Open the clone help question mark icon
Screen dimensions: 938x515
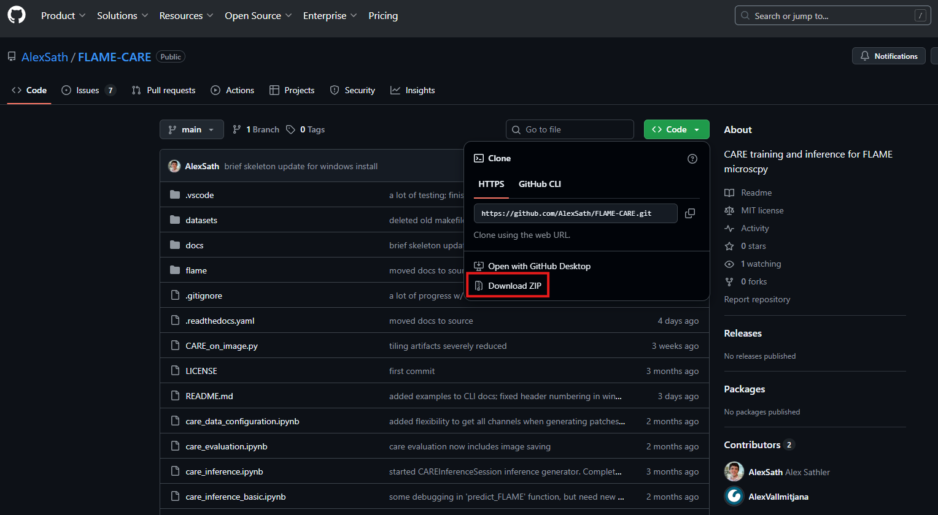[x=692, y=159]
